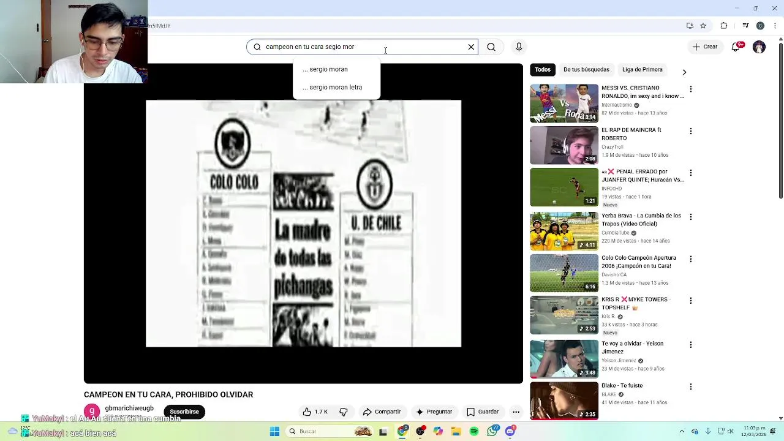This screenshot has width=784, height=441.
Task: Click the Guardar button
Action: [483, 412]
